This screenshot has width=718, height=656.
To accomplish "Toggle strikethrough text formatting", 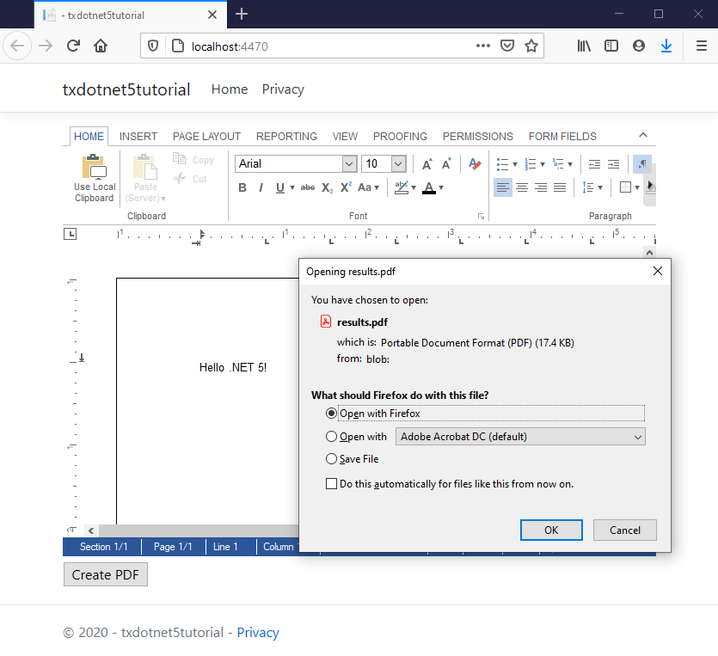I will coord(307,187).
